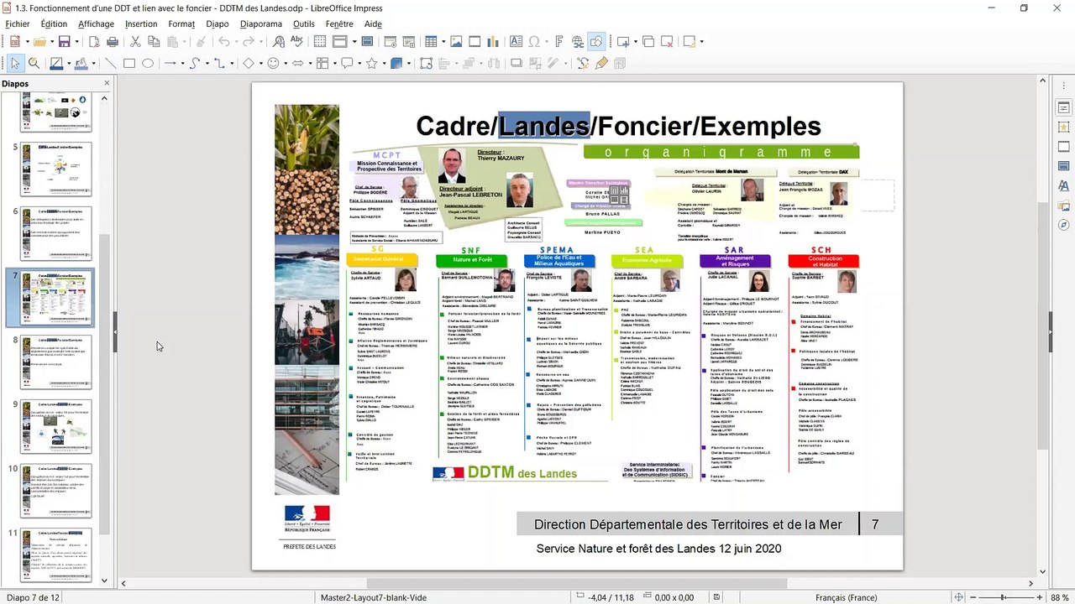Click Insert Fontwork Text icon
The width and height of the screenshot is (1075, 604).
(558, 41)
